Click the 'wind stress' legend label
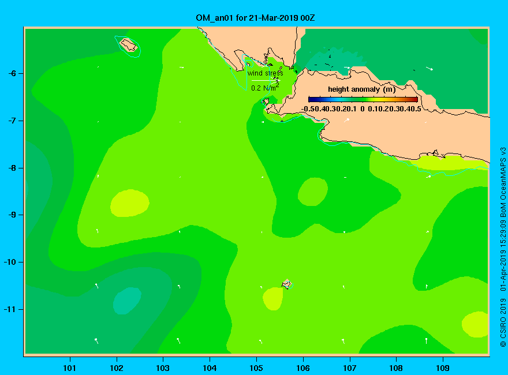 (266, 73)
